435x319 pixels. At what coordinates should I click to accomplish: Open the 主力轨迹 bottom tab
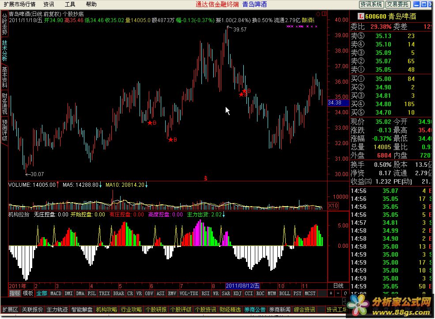tap(57, 310)
